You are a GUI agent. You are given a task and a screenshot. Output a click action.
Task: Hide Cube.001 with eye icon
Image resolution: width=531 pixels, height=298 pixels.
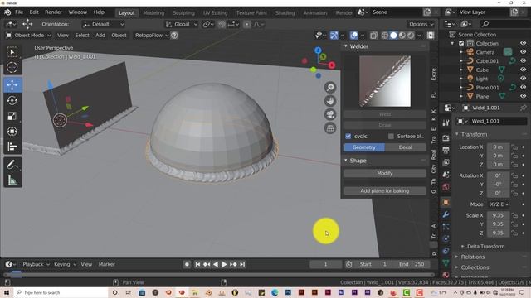pos(524,60)
